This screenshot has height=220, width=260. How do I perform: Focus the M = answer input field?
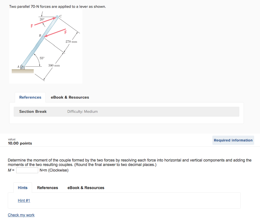[x=27, y=170]
